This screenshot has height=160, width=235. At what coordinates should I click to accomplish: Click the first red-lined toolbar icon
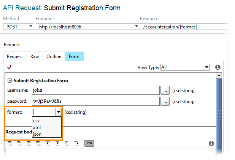click(x=10, y=143)
